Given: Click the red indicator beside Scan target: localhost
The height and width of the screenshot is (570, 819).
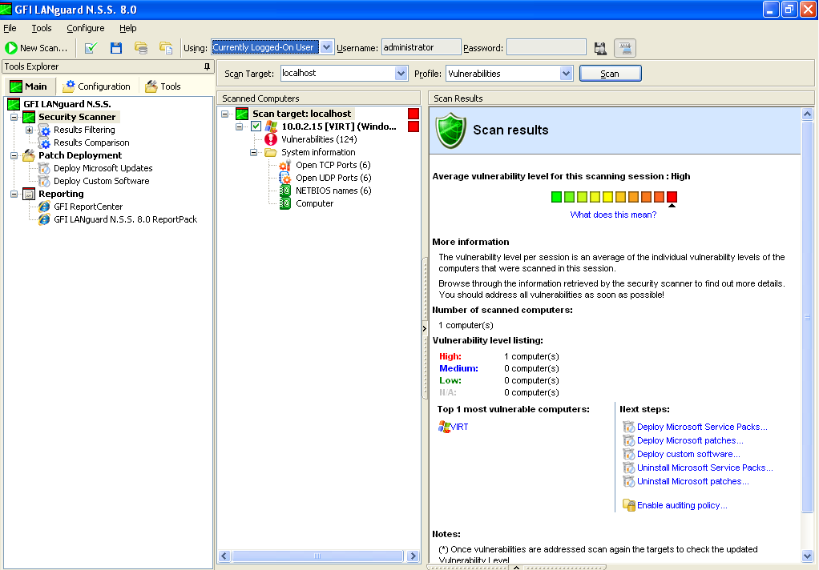Looking at the screenshot, I should 414,114.
